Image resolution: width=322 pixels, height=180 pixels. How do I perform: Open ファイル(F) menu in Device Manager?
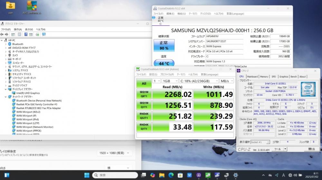[6, 29]
